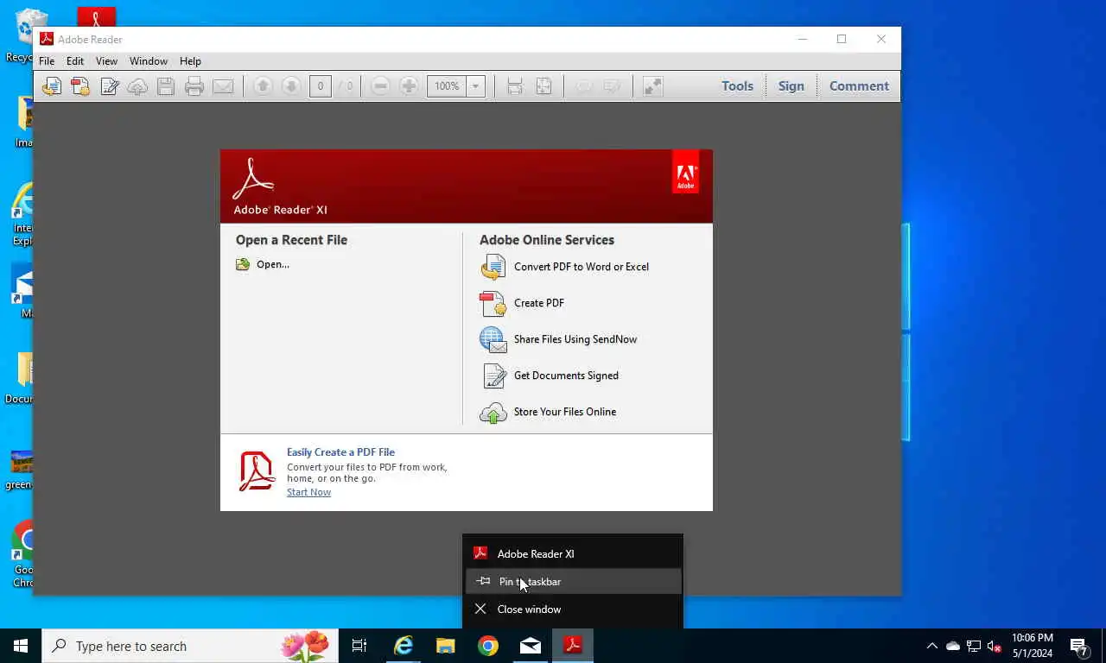The height and width of the screenshot is (663, 1106).
Task: Open the View menu
Action: [106, 61]
